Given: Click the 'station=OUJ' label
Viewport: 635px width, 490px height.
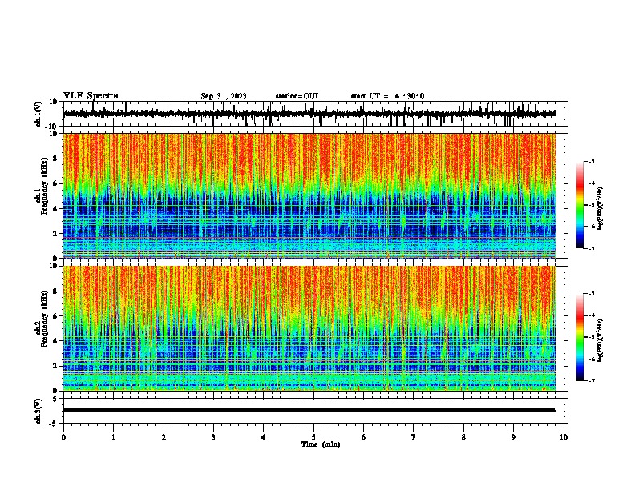Looking at the screenshot, I should (x=297, y=96).
